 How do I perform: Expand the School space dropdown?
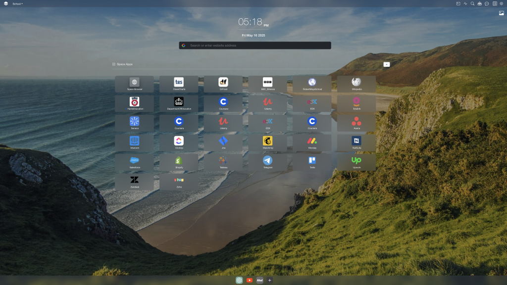(x=17, y=4)
